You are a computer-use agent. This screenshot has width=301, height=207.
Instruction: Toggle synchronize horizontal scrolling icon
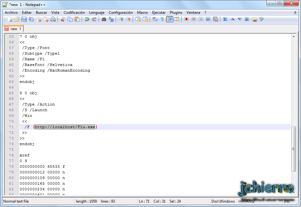[x=145, y=19]
